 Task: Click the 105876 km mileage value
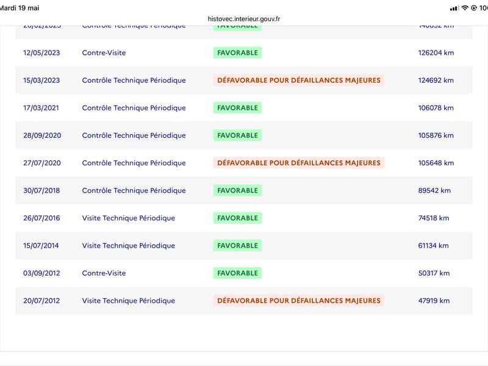(x=436, y=135)
